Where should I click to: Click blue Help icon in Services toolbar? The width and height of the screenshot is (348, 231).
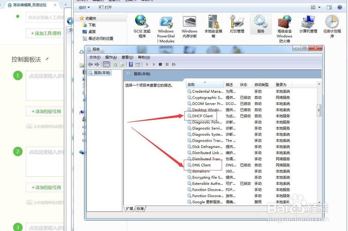click(131, 65)
